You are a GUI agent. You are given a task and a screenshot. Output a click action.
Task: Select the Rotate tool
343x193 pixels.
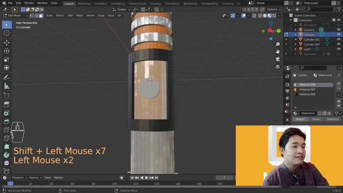click(6, 51)
